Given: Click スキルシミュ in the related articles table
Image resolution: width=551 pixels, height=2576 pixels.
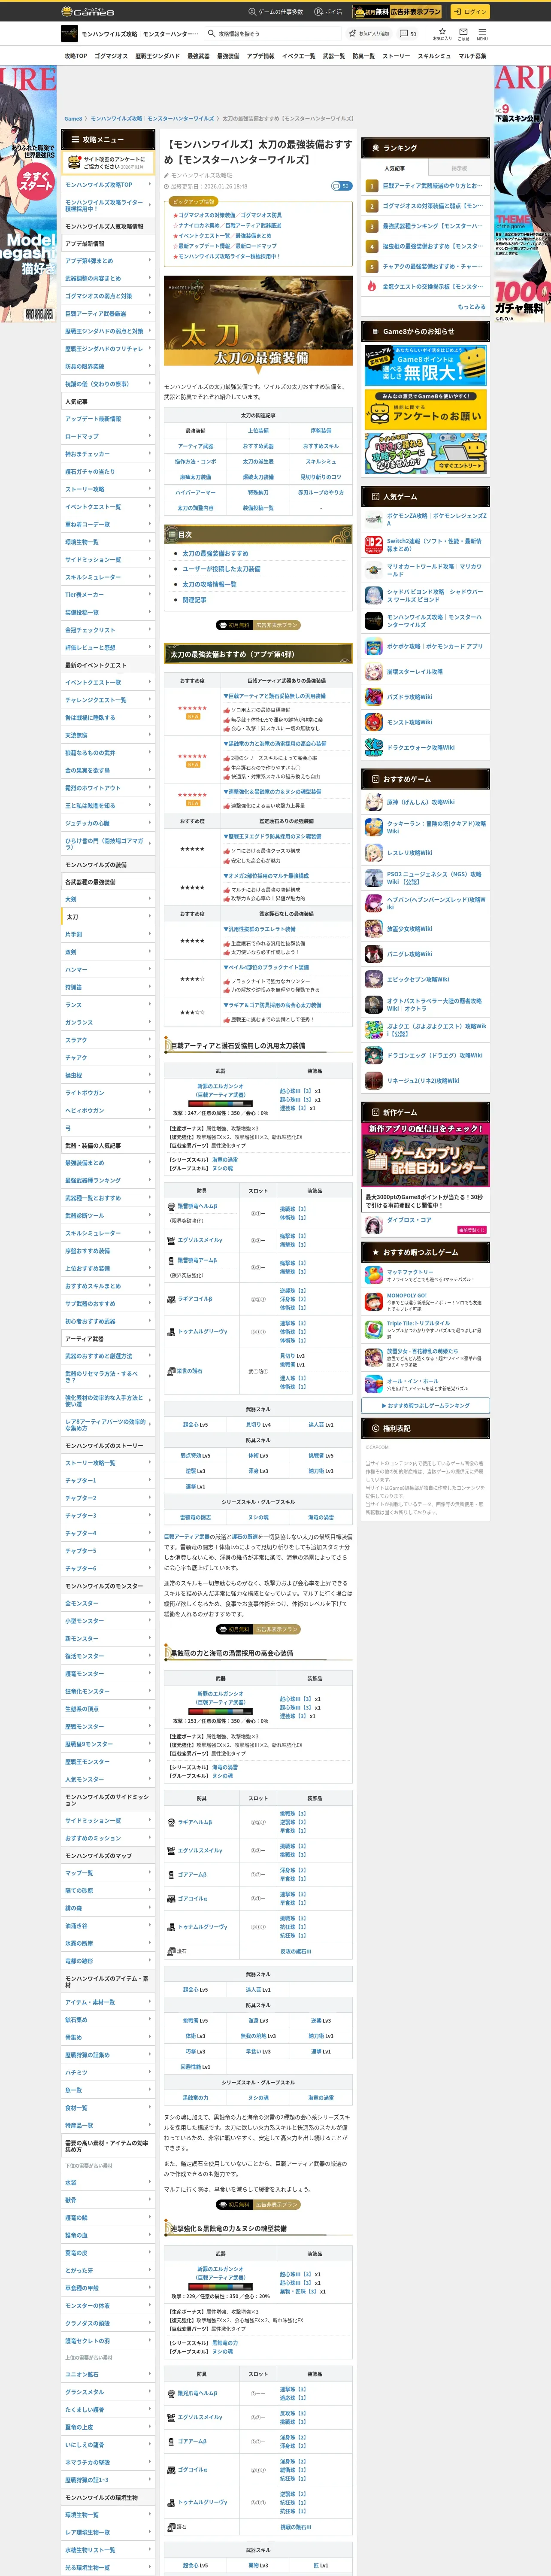Looking at the screenshot, I should click(321, 461).
